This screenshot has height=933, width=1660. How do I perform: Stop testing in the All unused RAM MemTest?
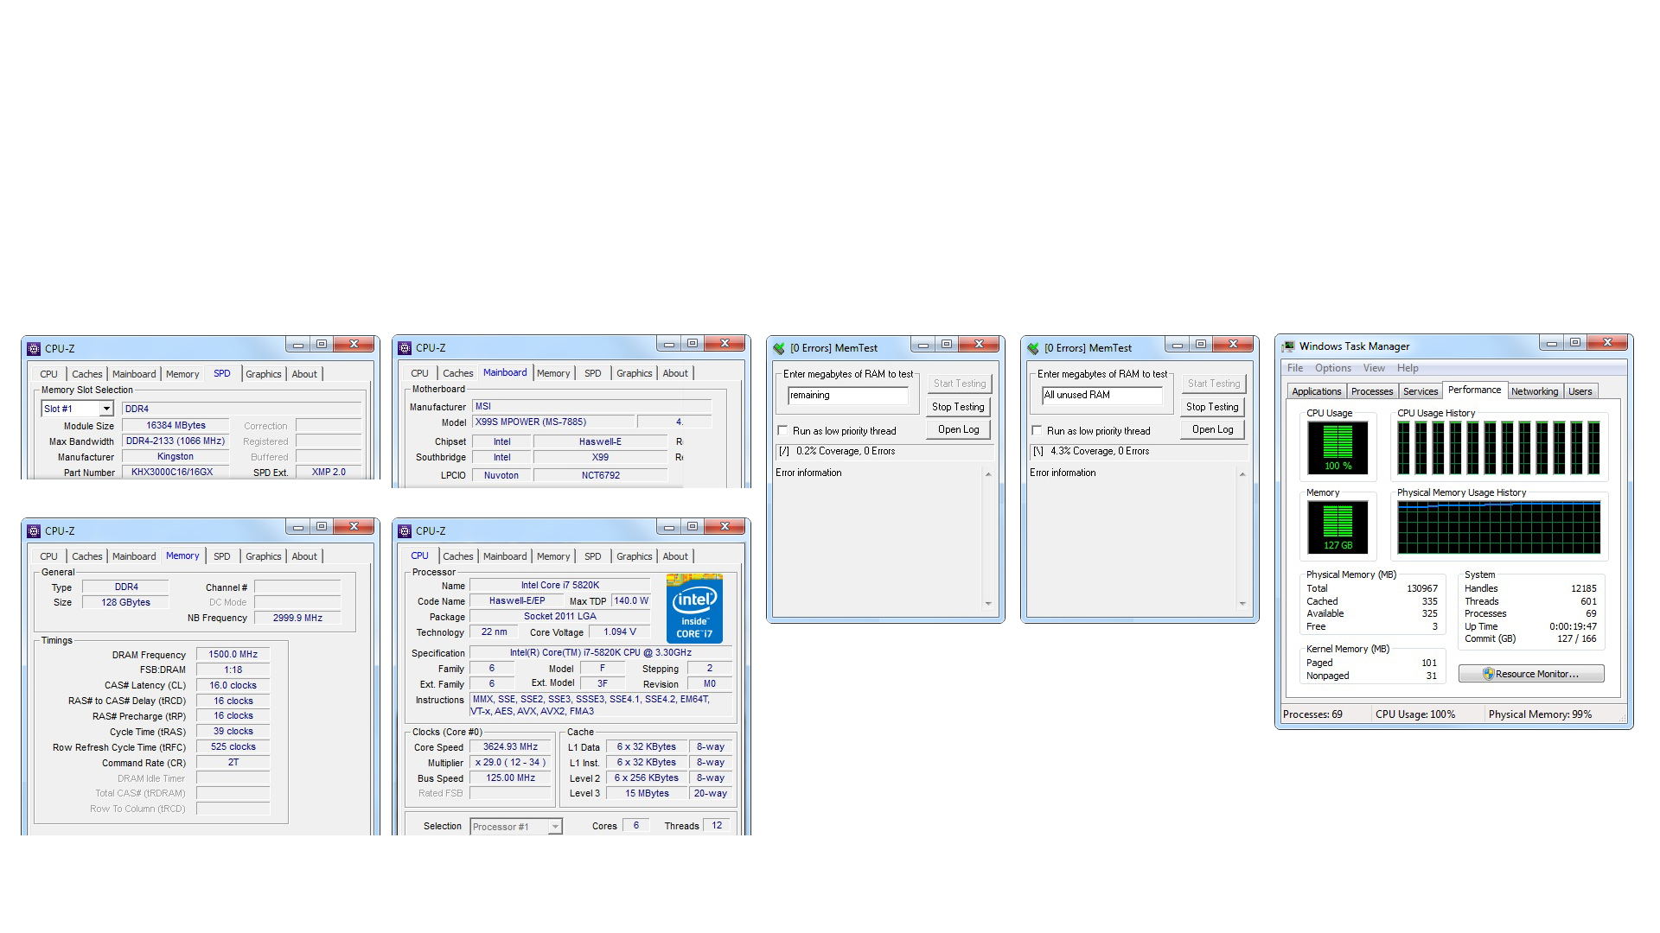point(1211,407)
